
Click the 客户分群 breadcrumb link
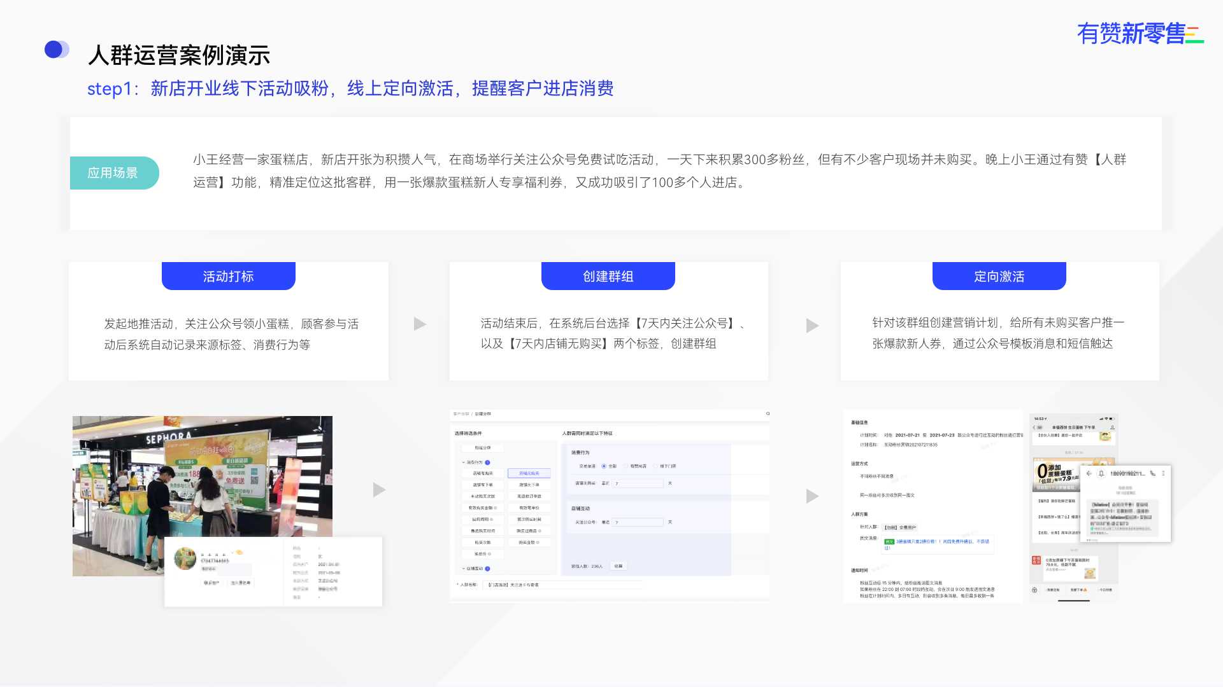pyautogui.click(x=461, y=414)
